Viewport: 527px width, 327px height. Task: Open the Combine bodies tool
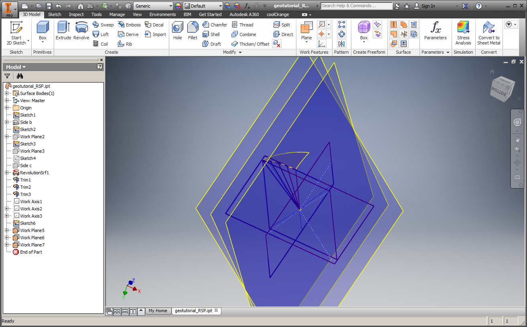tap(243, 34)
